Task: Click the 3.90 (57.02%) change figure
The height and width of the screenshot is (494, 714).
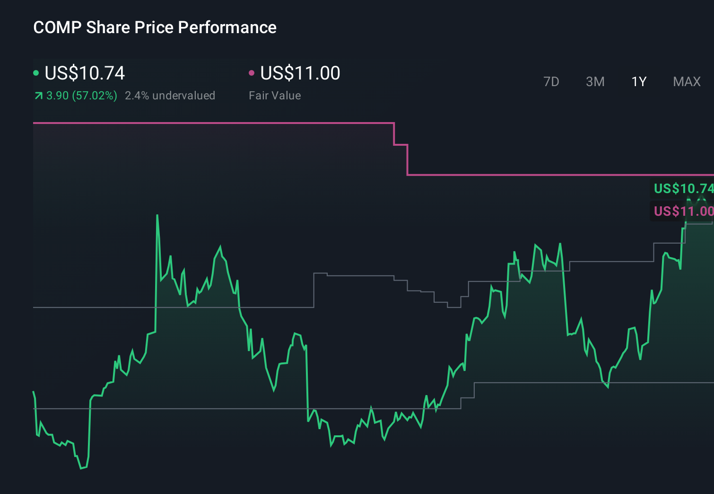Action: [x=81, y=96]
